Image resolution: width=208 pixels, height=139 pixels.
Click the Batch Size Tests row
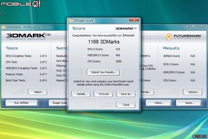pos(26,80)
